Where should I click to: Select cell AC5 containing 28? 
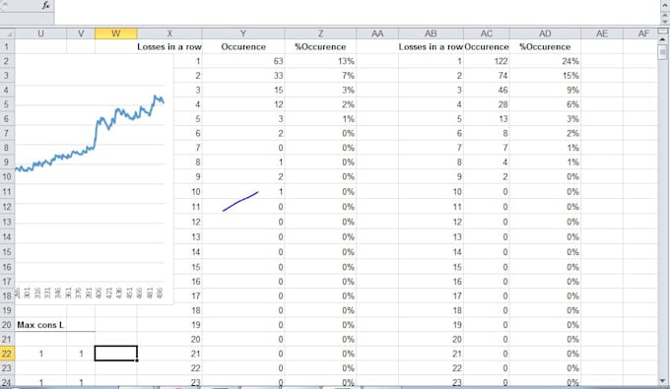coord(487,104)
